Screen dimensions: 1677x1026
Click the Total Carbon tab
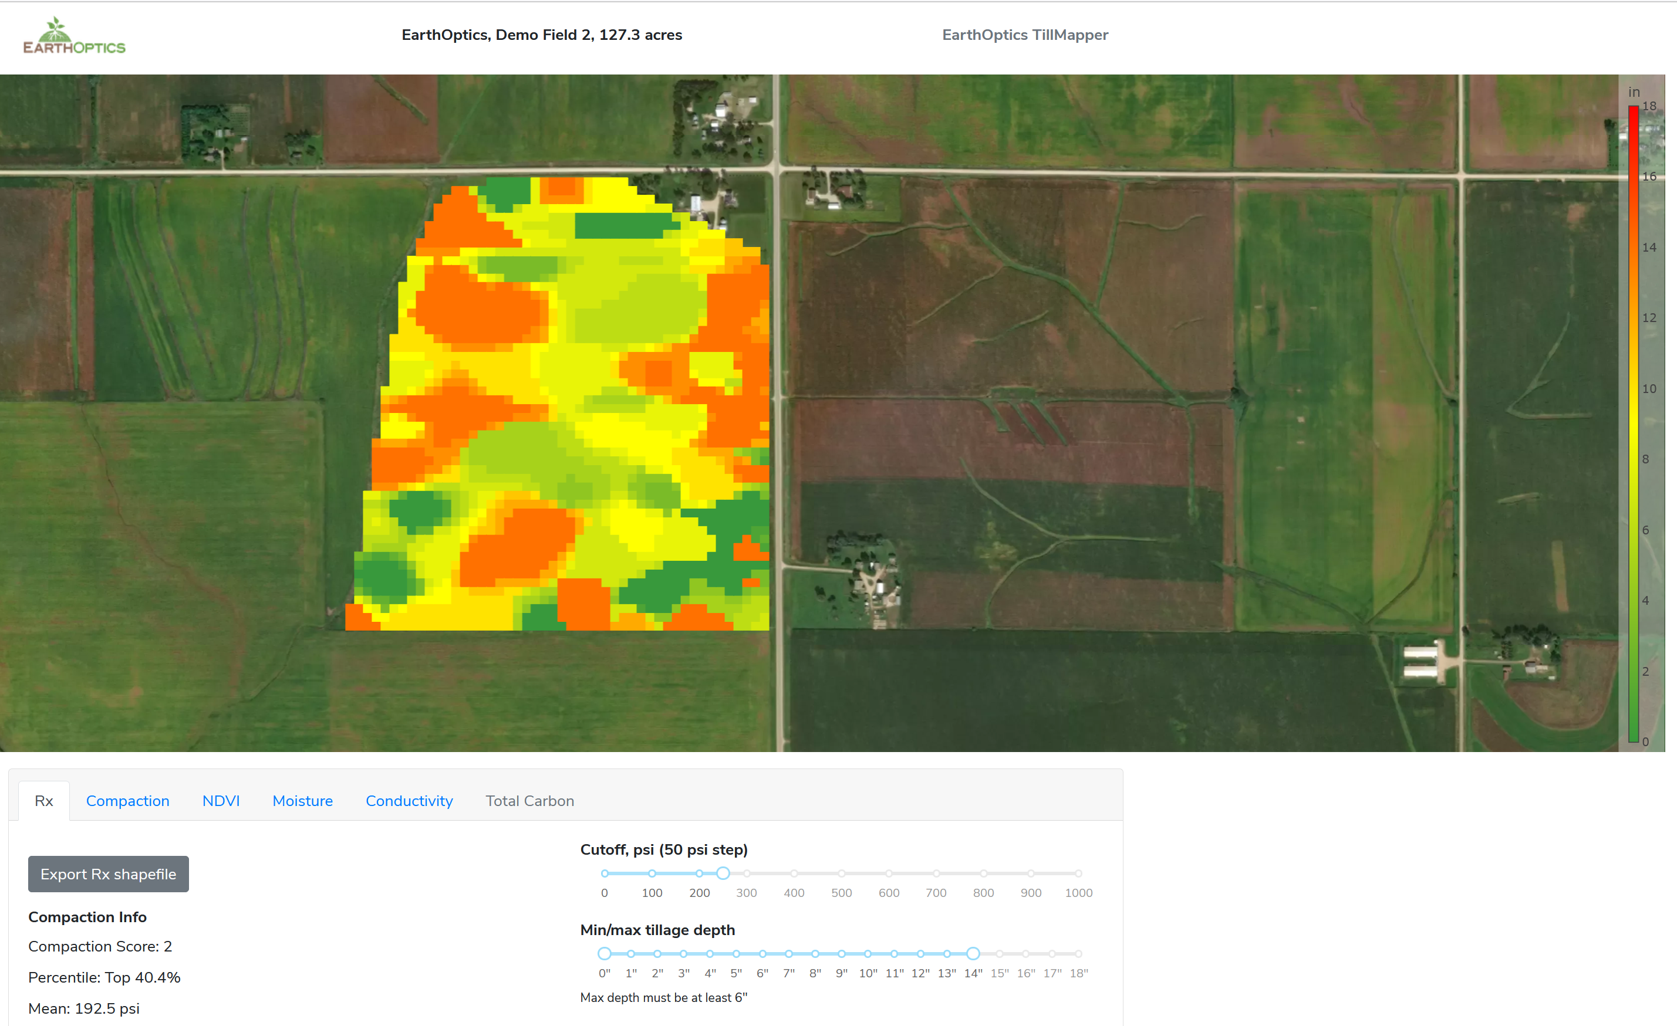(529, 801)
